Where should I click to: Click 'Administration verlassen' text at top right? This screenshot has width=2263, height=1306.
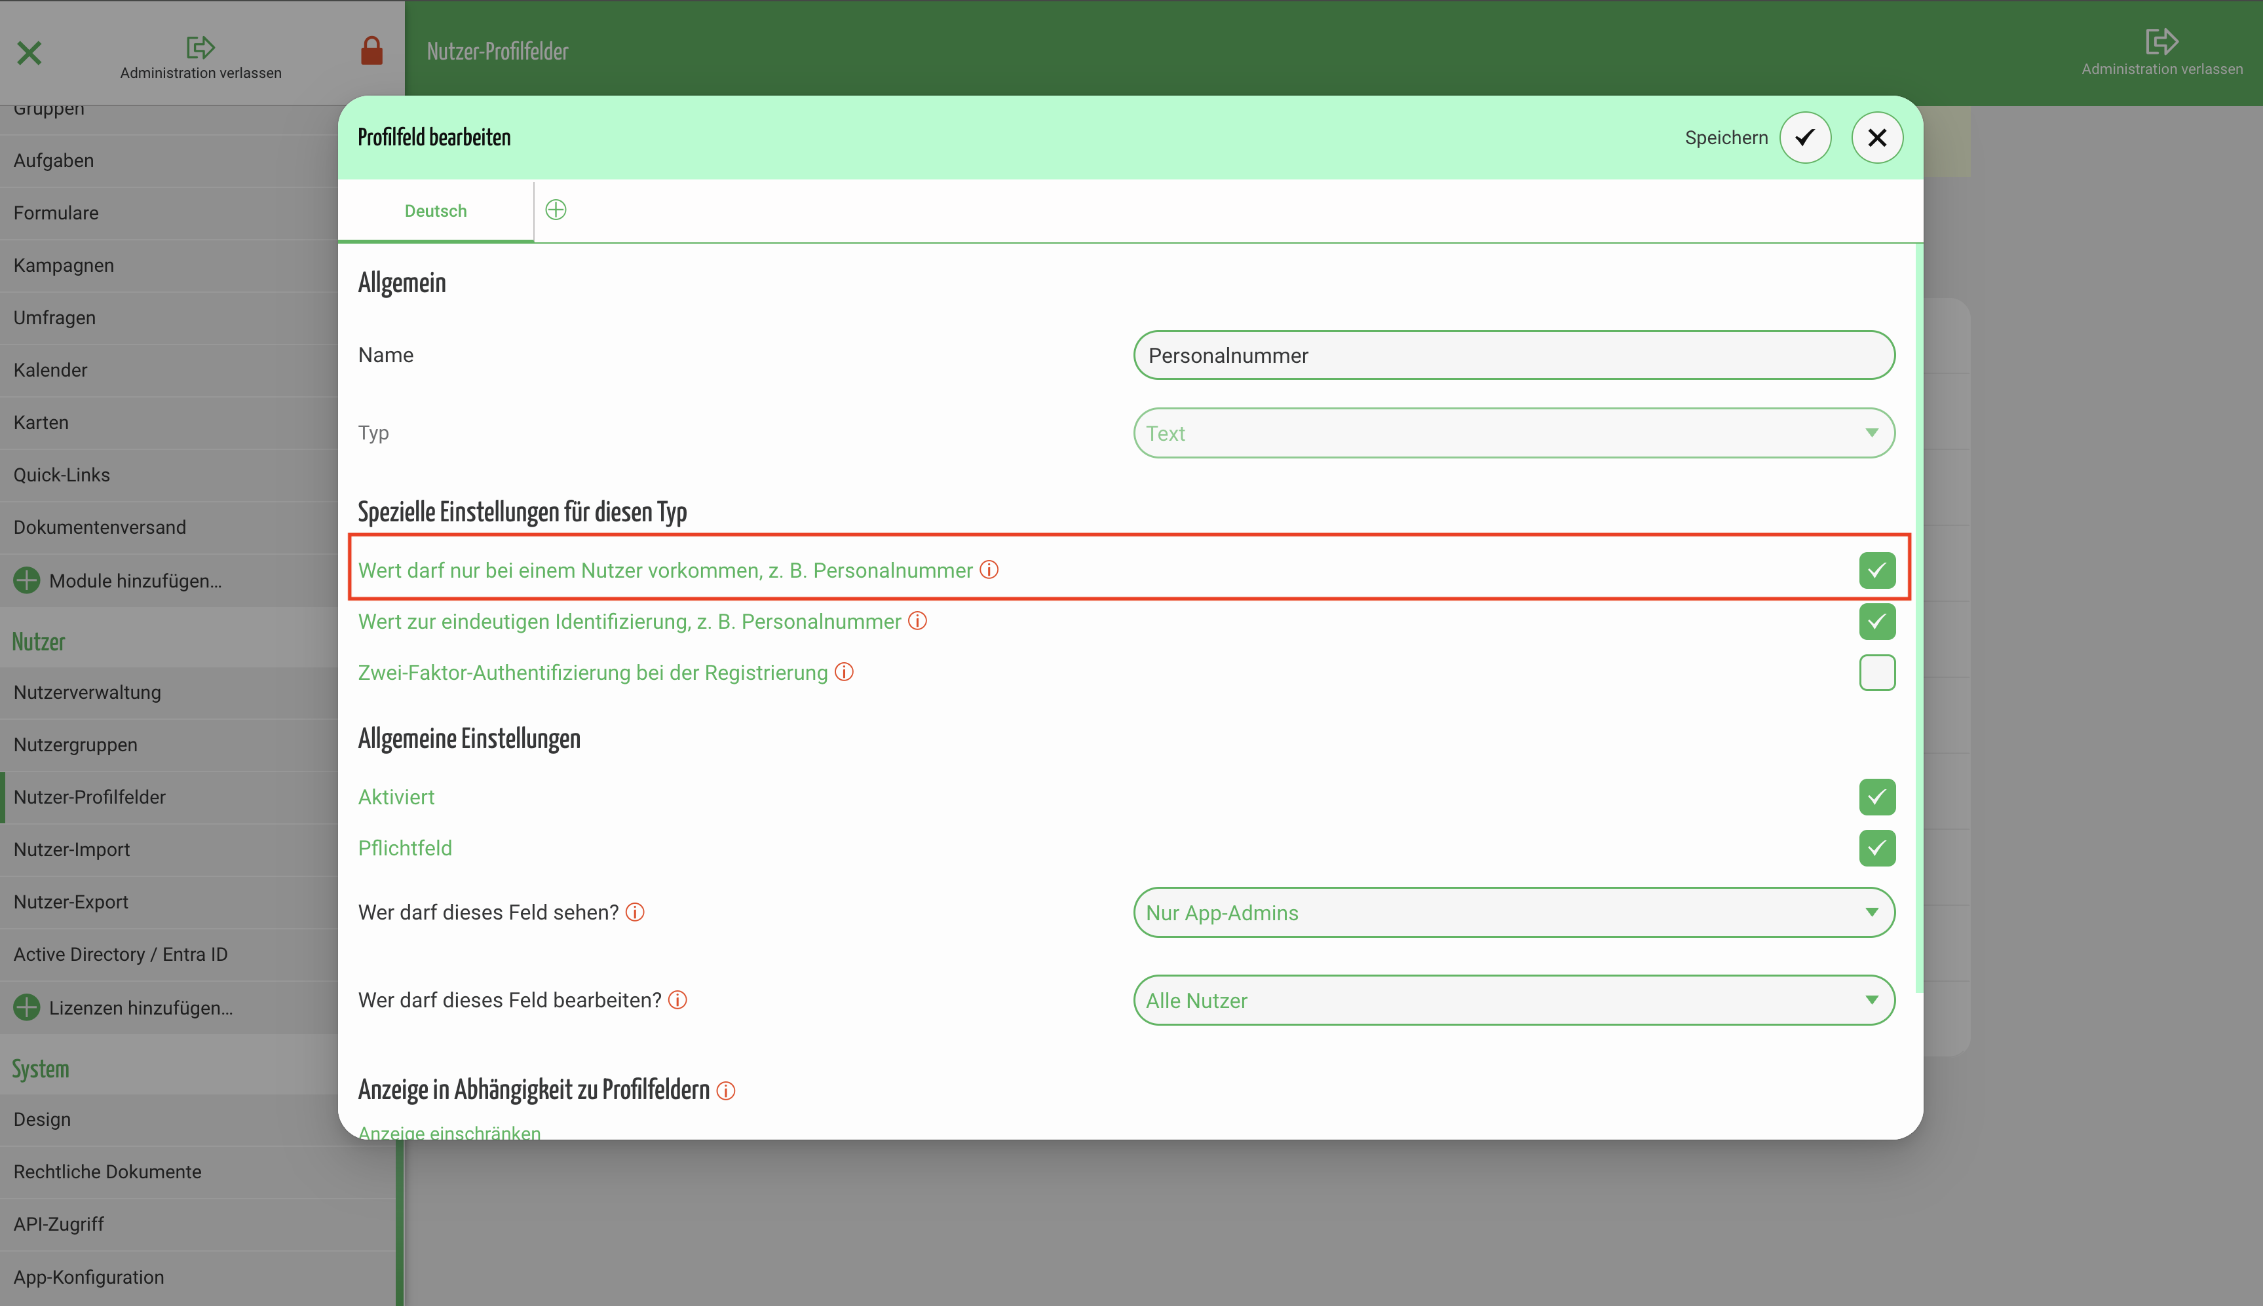coord(2161,69)
